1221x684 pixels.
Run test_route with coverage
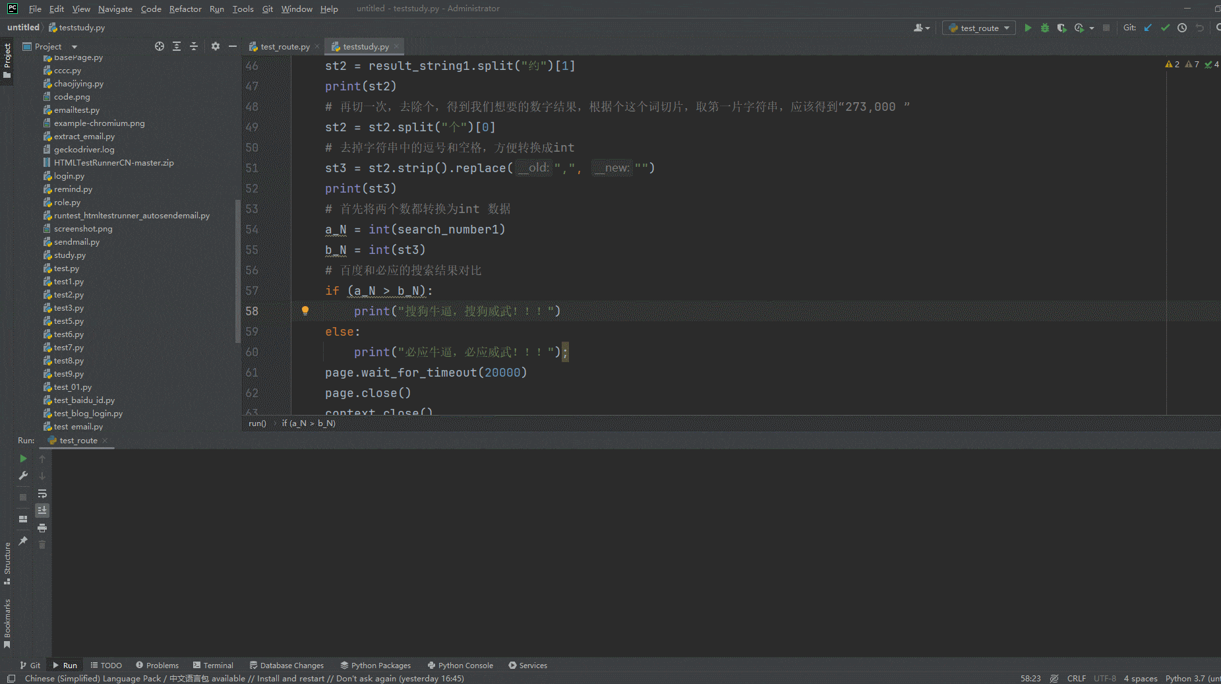(1061, 28)
